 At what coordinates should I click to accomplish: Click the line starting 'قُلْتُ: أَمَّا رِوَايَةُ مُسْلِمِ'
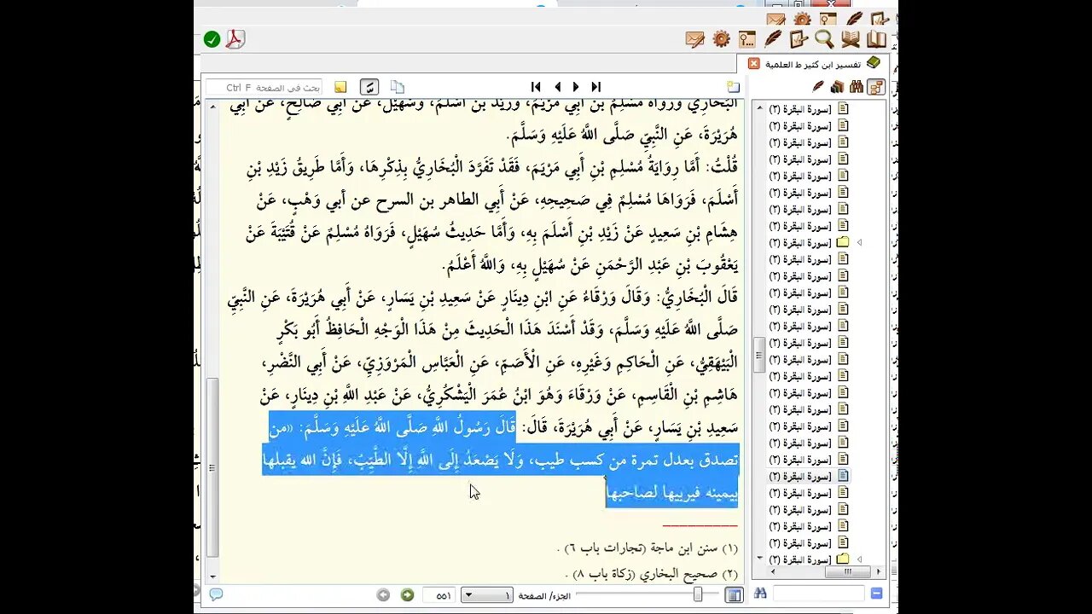coord(492,168)
